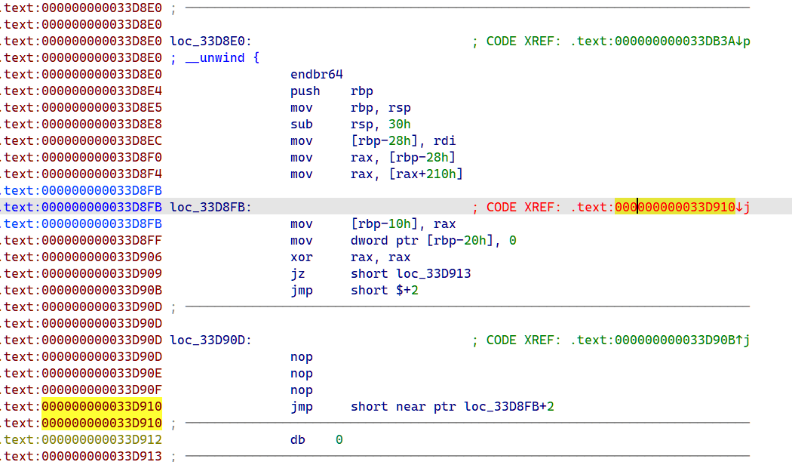Click the loc_33D8E0 label
Image resolution: width=792 pixels, height=462 pixels.
210,42
